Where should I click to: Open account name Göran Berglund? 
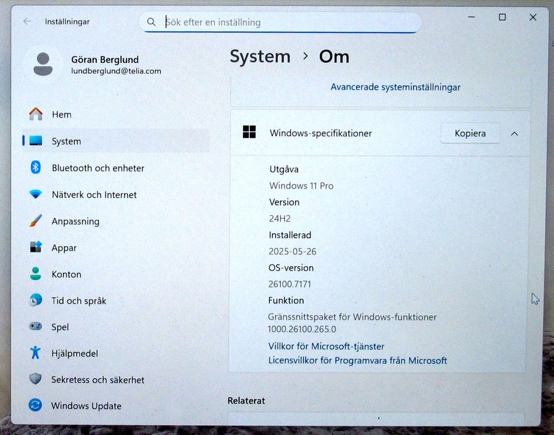[x=105, y=59]
